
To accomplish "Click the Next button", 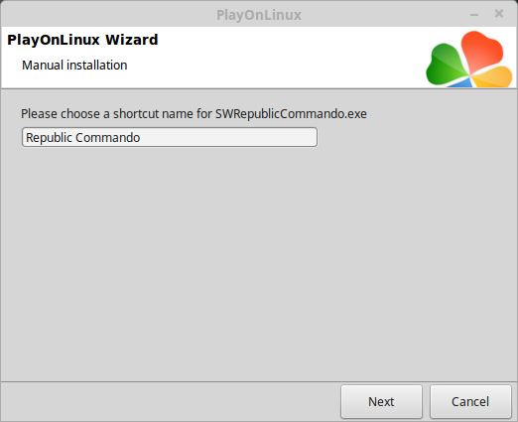I will [381, 401].
